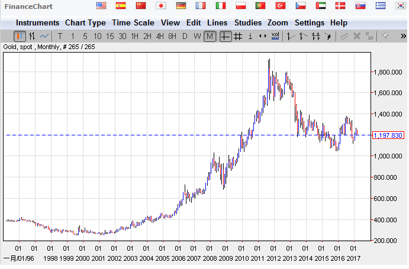Choose the Slovak flag language
This screenshot has width=409, height=269.
360,5
